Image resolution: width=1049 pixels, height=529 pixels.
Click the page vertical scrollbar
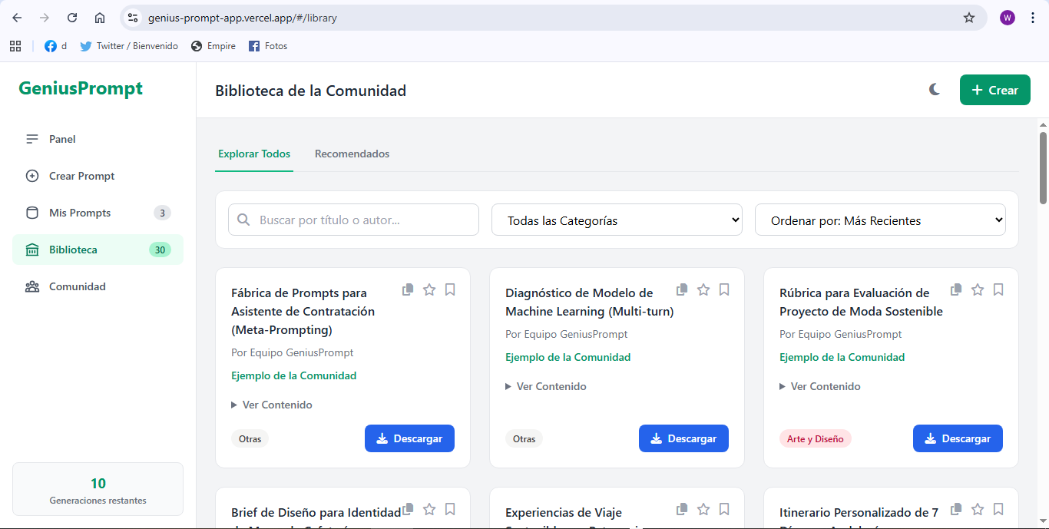(1043, 169)
